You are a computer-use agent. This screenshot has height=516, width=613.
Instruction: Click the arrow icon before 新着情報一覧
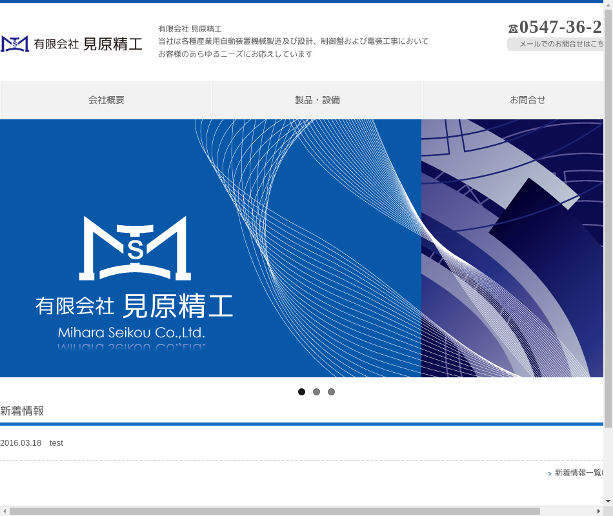[x=550, y=473]
